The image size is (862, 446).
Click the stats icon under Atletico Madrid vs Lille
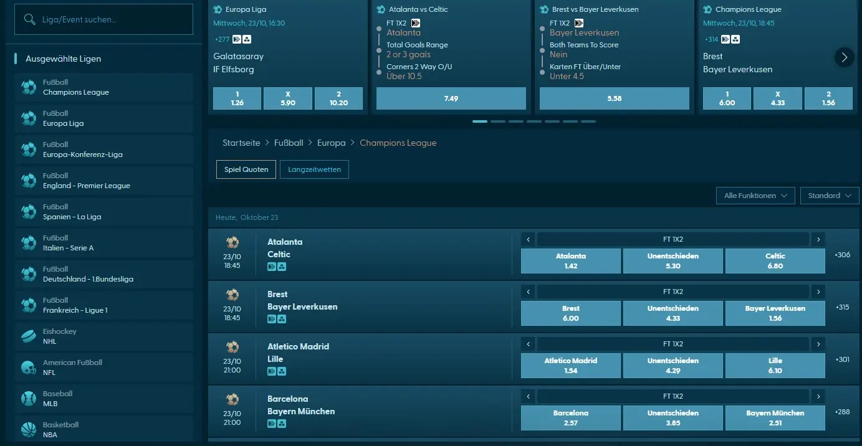click(282, 371)
